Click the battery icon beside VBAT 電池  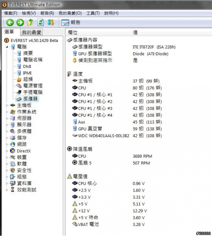pos(75,224)
